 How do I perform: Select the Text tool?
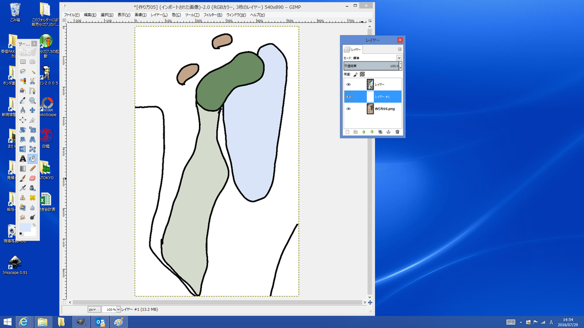(x=23, y=159)
